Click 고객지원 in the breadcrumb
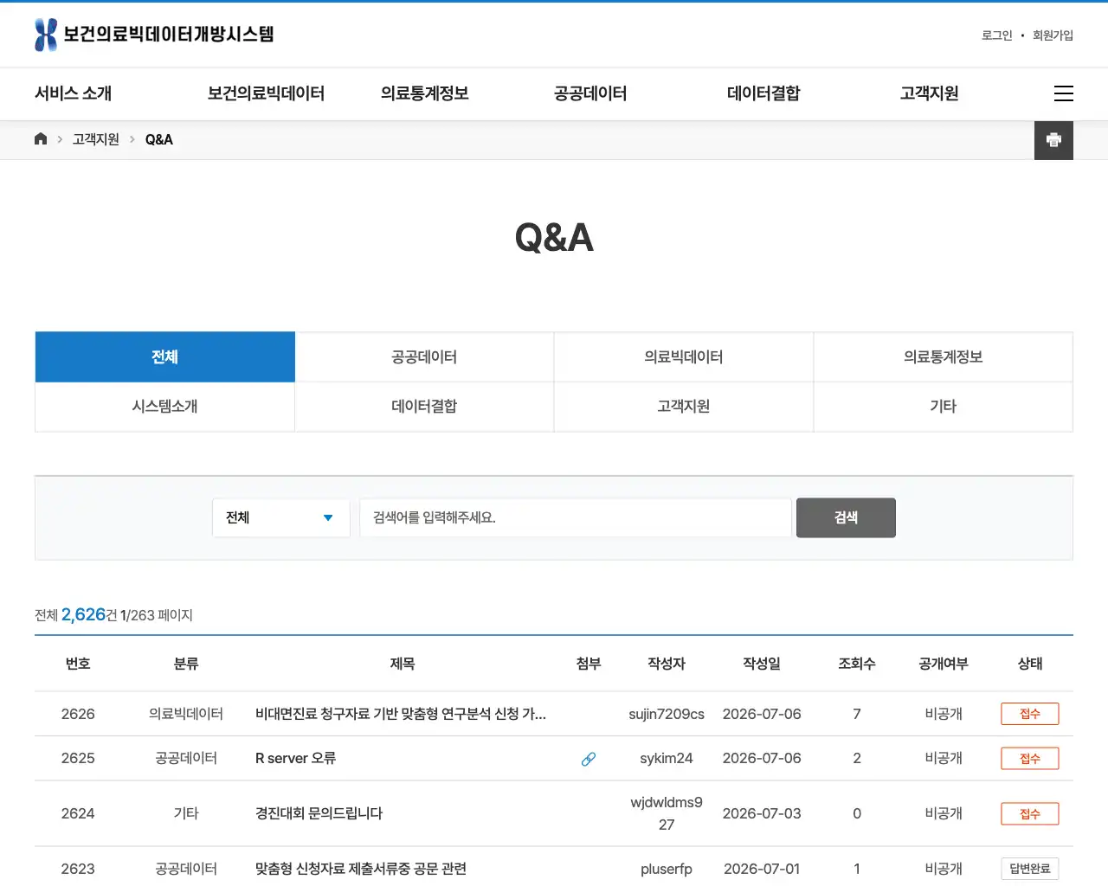 (x=96, y=139)
